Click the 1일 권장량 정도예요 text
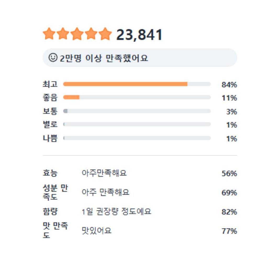Image resolution: width=268 pixels, height=268 pixels. coord(116,211)
